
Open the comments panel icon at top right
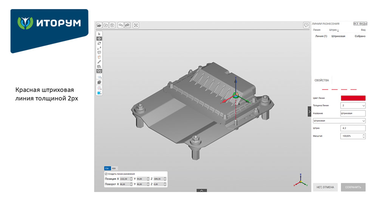(306, 25)
